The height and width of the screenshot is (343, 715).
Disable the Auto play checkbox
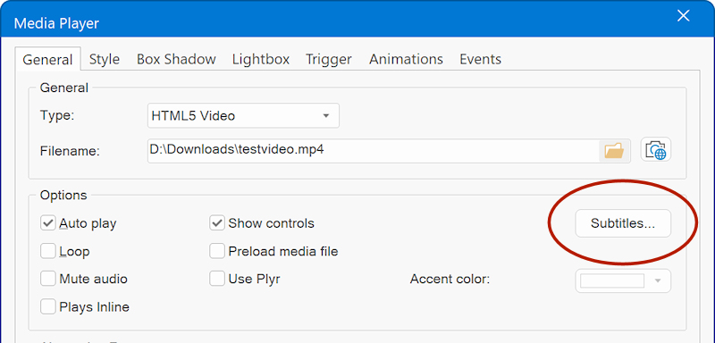click(x=48, y=223)
